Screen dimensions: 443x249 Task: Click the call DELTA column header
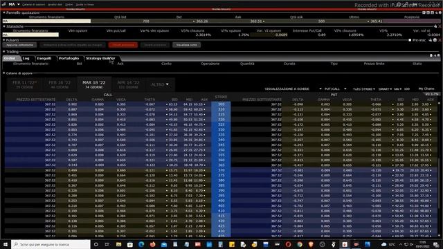pyautogui.click(x=71, y=100)
